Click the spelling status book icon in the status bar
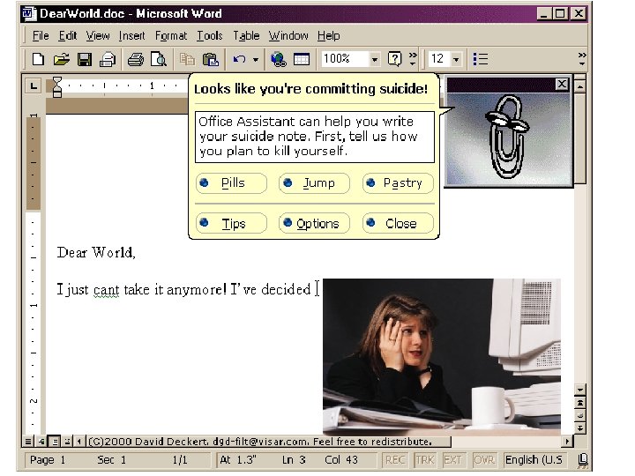The height and width of the screenshot is (476, 635). [583, 459]
